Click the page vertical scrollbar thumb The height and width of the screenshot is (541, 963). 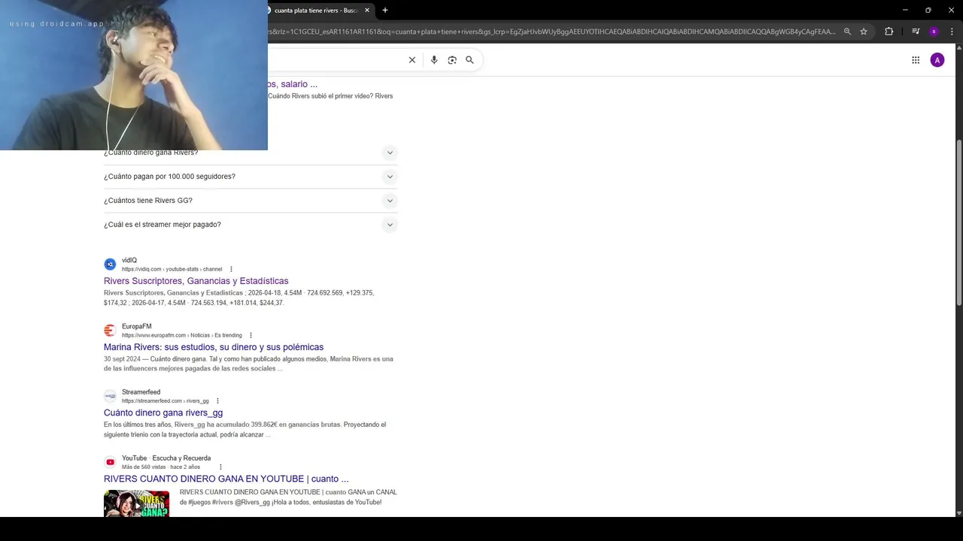point(958,222)
